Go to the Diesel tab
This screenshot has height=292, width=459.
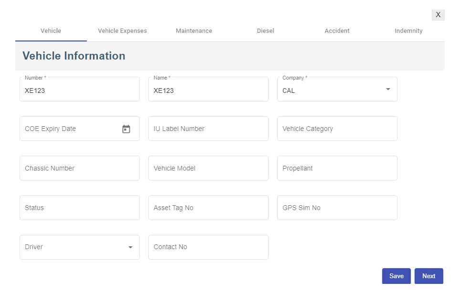click(265, 31)
